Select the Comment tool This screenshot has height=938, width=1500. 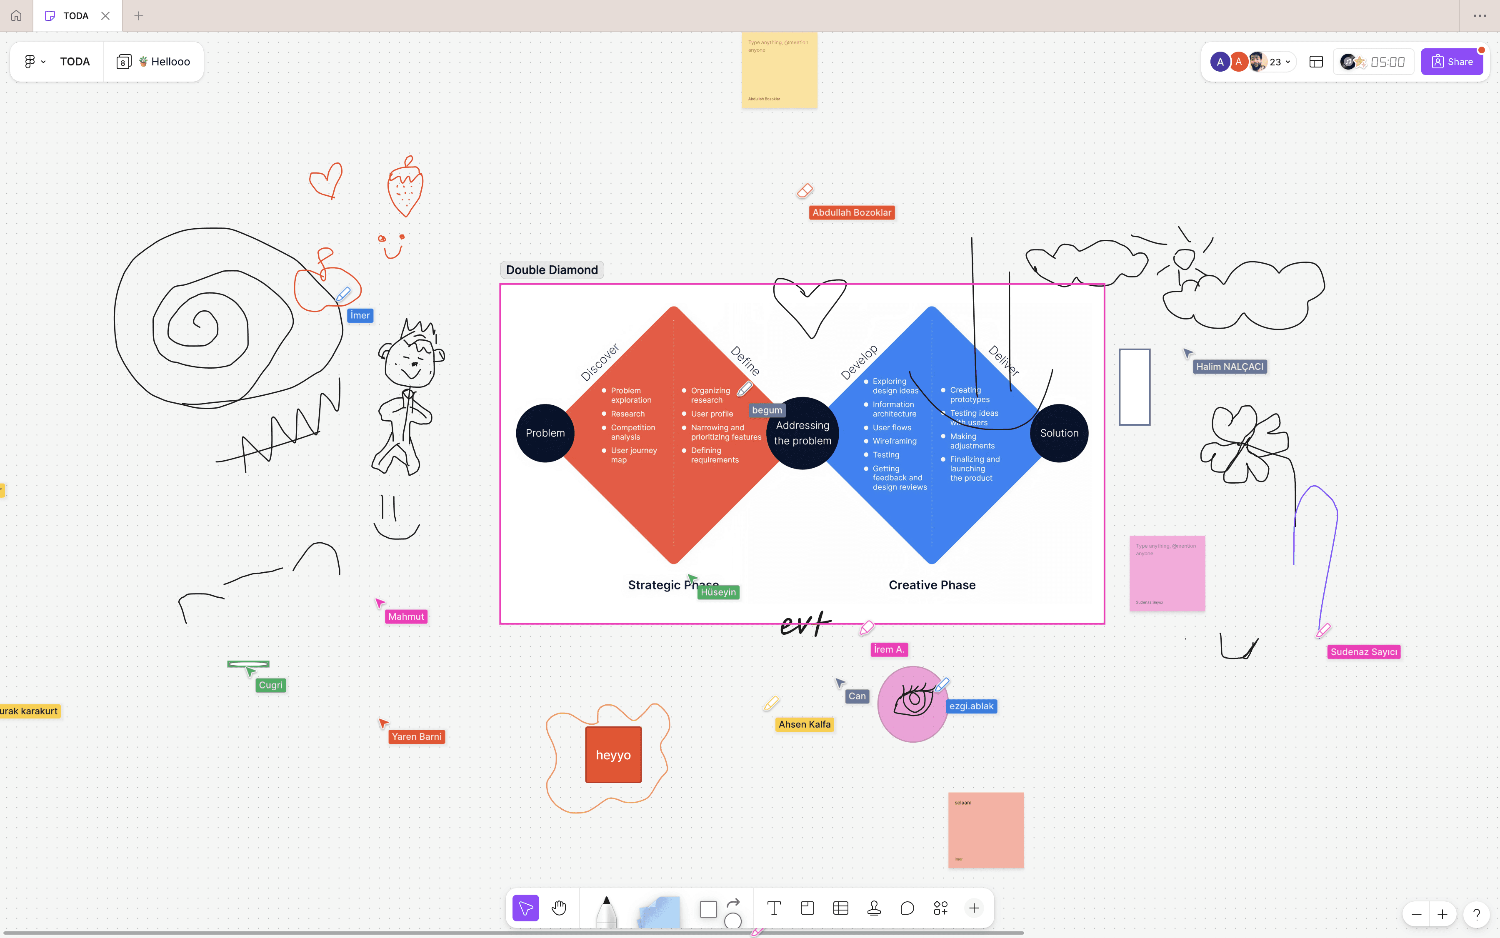[907, 908]
